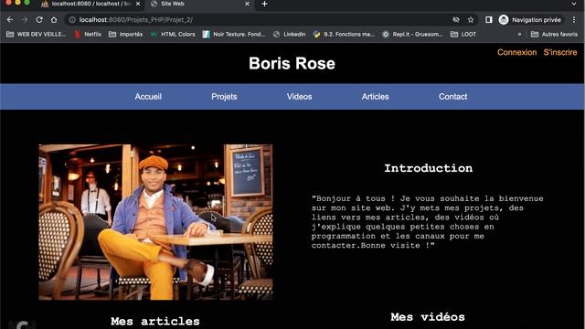Viewport: 585px width, 329px height.
Task: Click the site info icon in the address bar
Action: tap(72, 20)
